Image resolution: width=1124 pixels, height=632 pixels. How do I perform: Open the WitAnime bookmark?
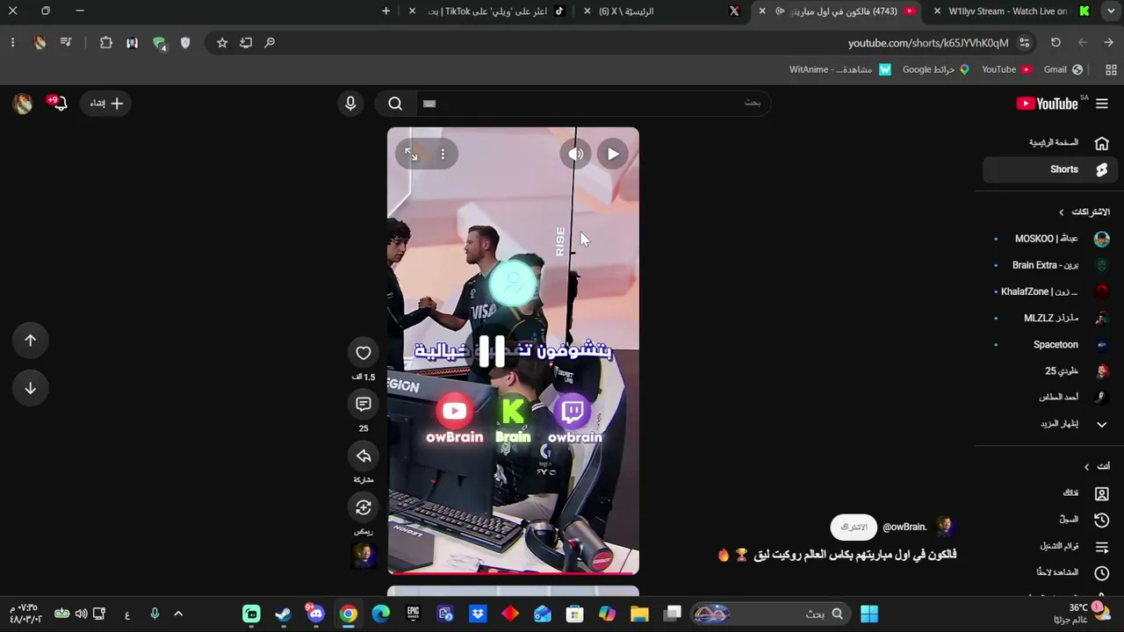840,69
